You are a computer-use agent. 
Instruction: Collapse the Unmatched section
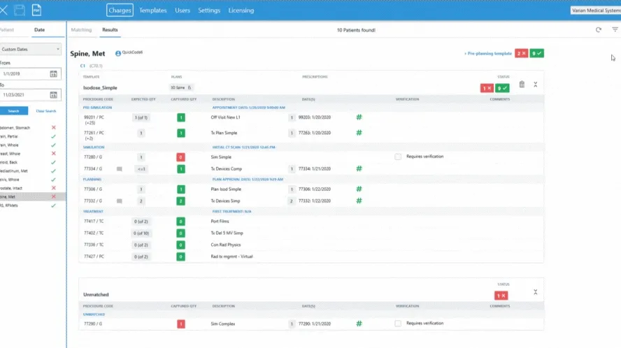[x=536, y=292]
